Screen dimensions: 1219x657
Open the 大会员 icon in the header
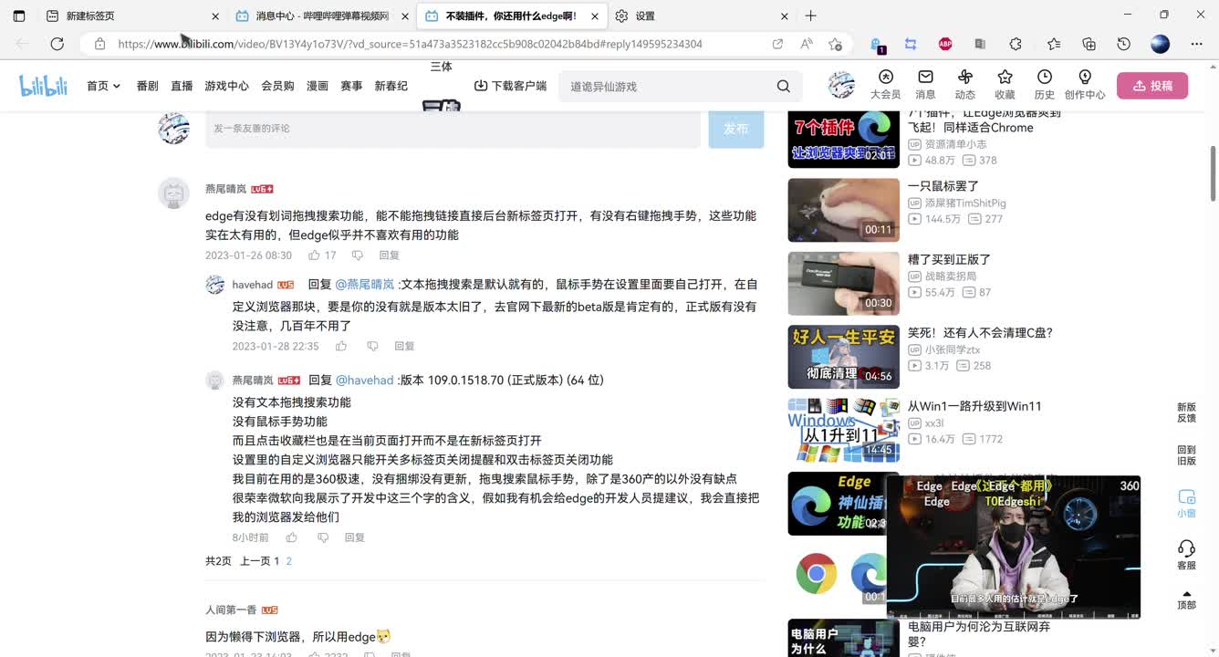coord(885,85)
